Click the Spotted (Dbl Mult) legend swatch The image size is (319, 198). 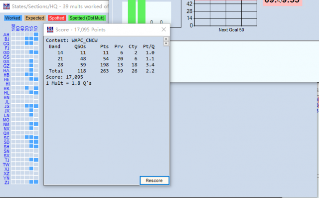(x=87, y=18)
